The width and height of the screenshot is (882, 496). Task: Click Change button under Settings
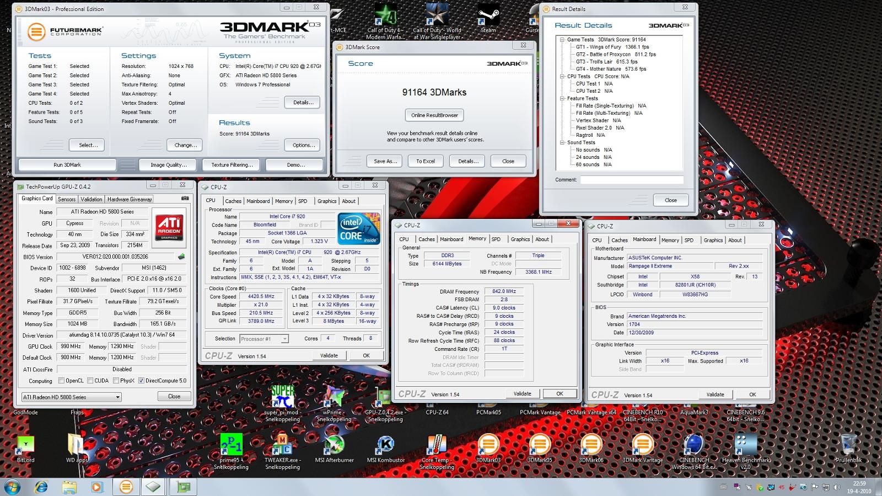click(185, 145)
